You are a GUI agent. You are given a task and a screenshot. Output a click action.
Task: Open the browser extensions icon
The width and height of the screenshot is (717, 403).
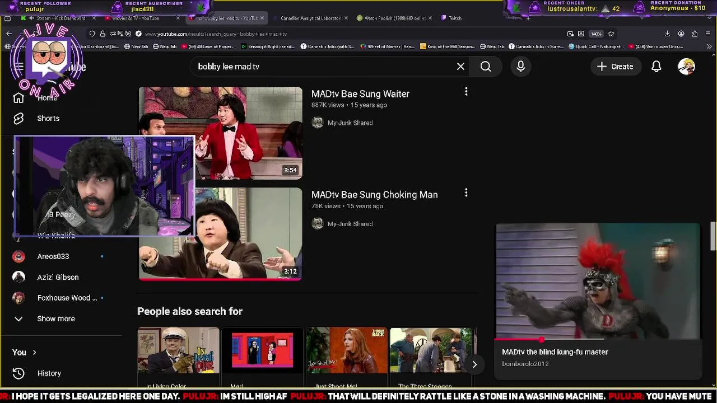coord(695,34)
